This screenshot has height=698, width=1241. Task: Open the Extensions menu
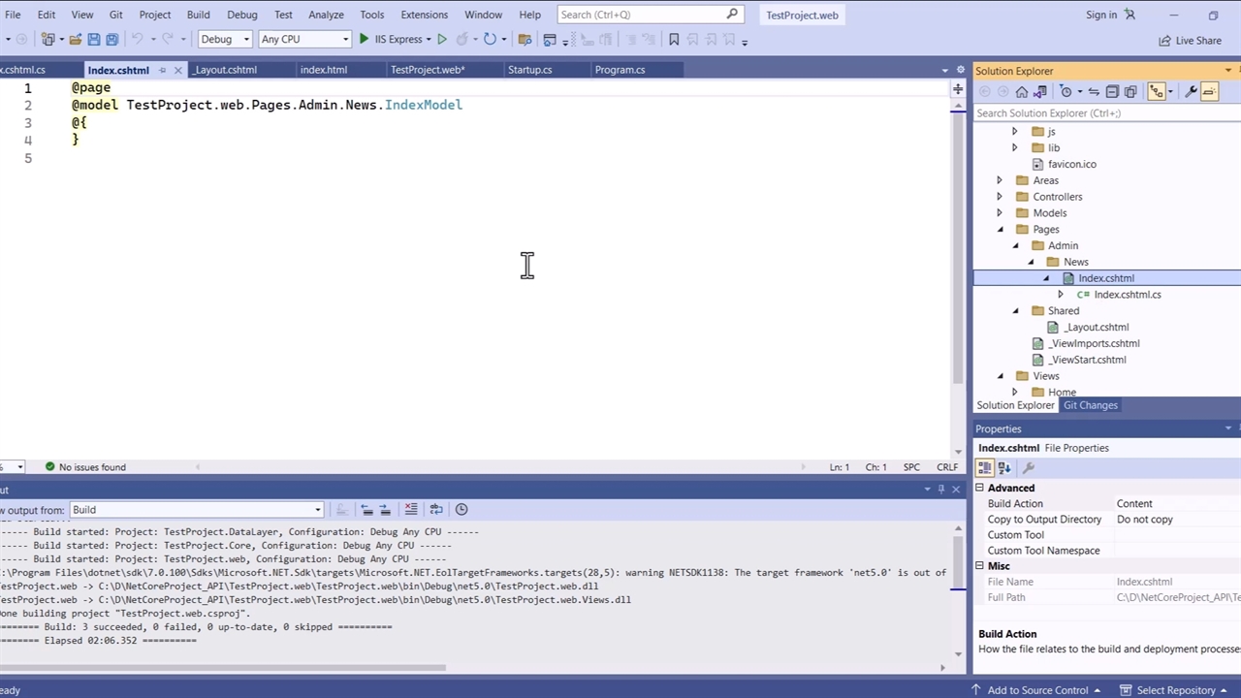coord(424,15)
